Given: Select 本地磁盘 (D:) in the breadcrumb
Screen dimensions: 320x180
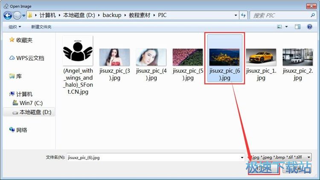Looking at the screenshot, I should (x=79, y=15).
